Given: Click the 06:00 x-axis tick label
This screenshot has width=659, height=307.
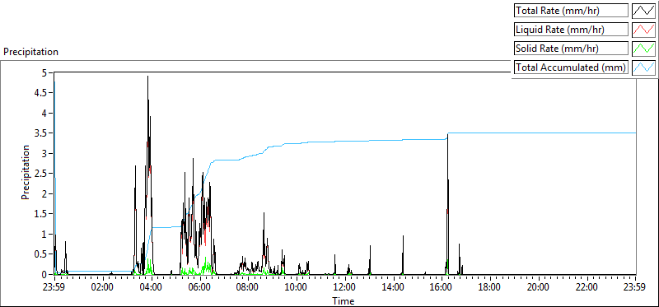Looking at the screenshot, I should point(199,288).
